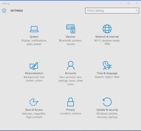
Task: Open the Network & Internet globe icon
Action: click(x=107, y=29)
